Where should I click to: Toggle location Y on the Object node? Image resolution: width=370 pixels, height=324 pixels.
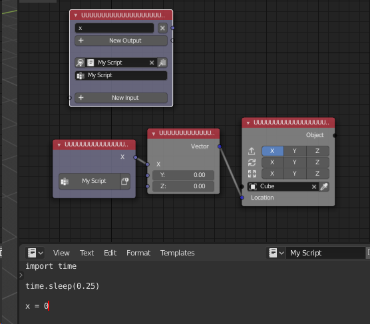click(295, 151)
